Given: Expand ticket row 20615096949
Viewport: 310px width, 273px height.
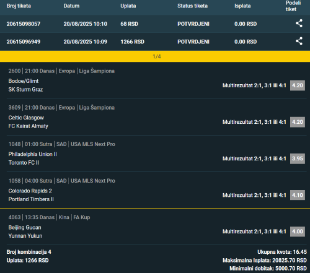Looking at the screenshot, I should tap(155, 41).
